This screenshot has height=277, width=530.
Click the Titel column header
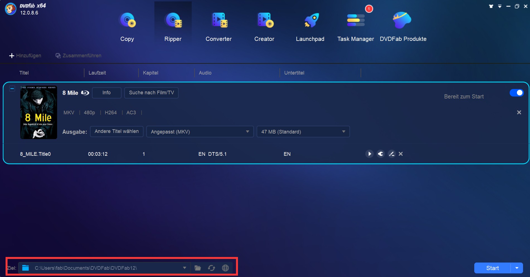[24, 73]
